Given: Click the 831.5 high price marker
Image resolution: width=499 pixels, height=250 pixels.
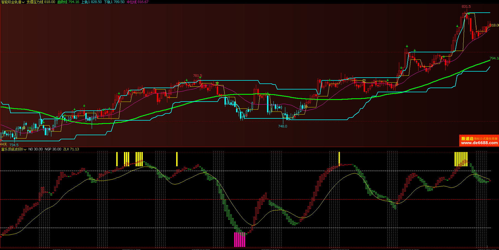Looking at the screenshot, I should [x=466, y=7].
